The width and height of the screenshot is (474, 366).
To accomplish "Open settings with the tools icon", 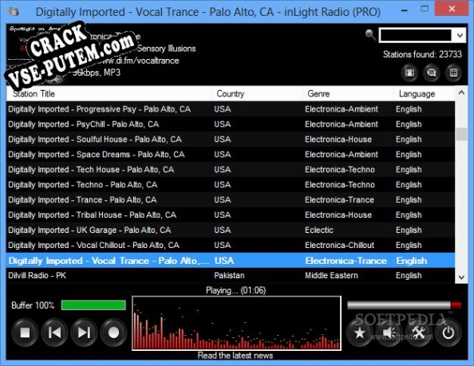I will pos(419,333).
